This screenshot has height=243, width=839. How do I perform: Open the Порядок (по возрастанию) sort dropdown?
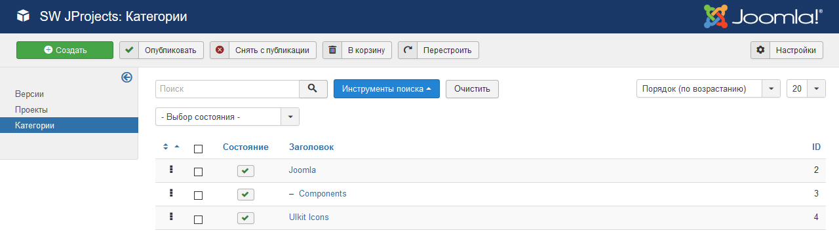coord(709,89)
